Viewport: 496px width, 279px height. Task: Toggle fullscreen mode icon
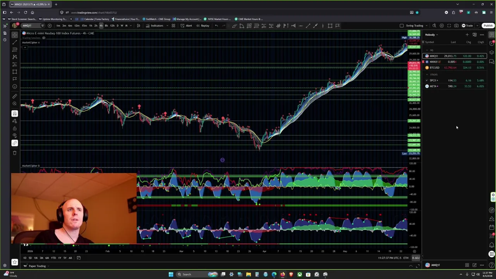[x=449, y=26]
